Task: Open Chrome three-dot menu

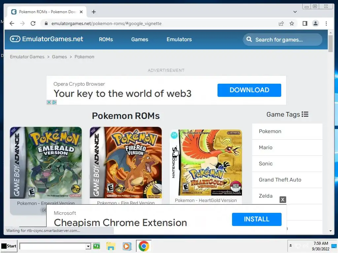Action: point(326,23)
